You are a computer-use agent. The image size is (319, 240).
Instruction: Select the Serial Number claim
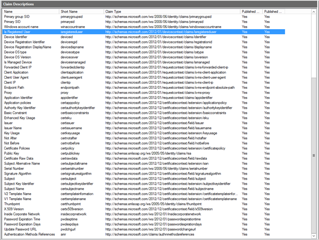144,169
